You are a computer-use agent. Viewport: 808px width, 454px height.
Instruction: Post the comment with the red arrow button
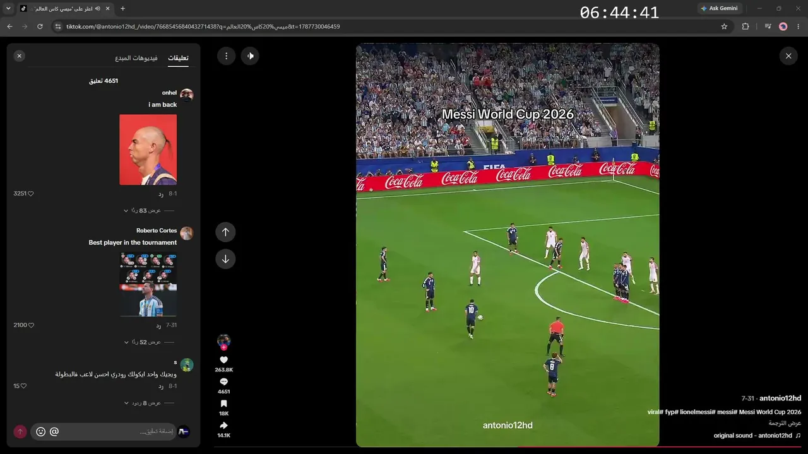(x=20, y=432)
